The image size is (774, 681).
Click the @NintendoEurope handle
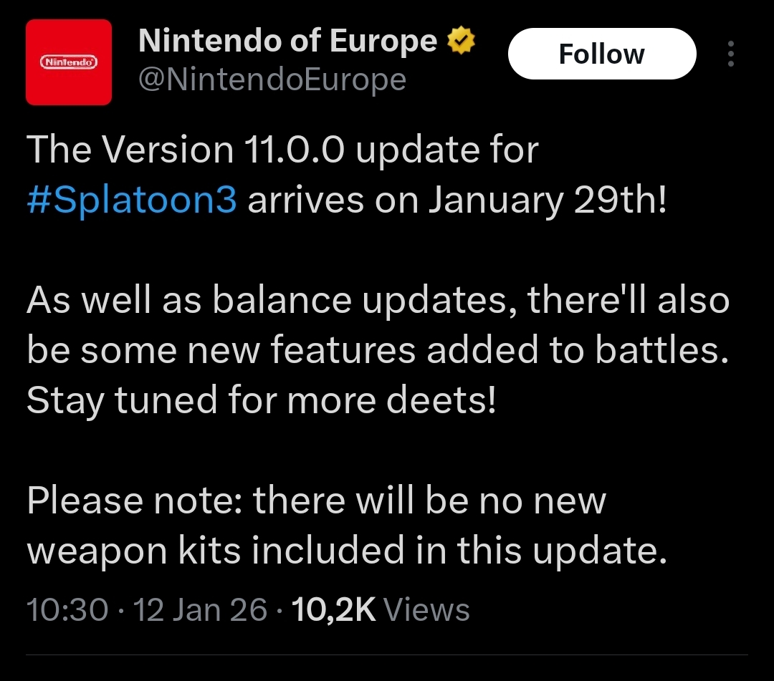[x=272, y=79]
